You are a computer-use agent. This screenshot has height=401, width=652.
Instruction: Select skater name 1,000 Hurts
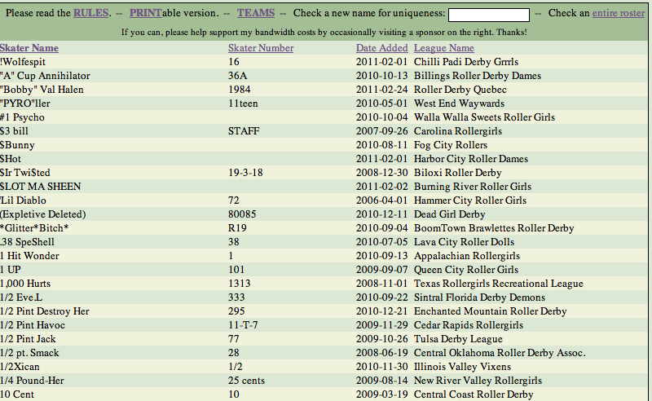(25, 284)
